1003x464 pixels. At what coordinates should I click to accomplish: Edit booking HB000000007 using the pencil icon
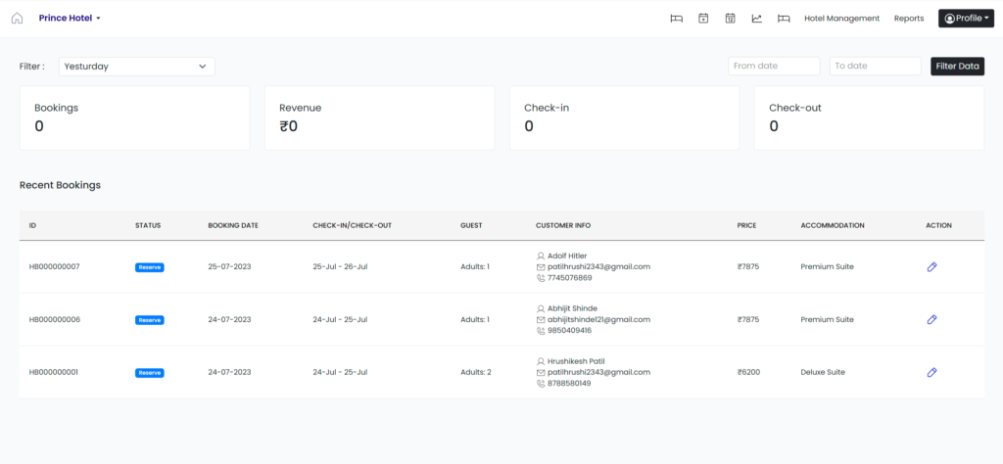(931, 266)
